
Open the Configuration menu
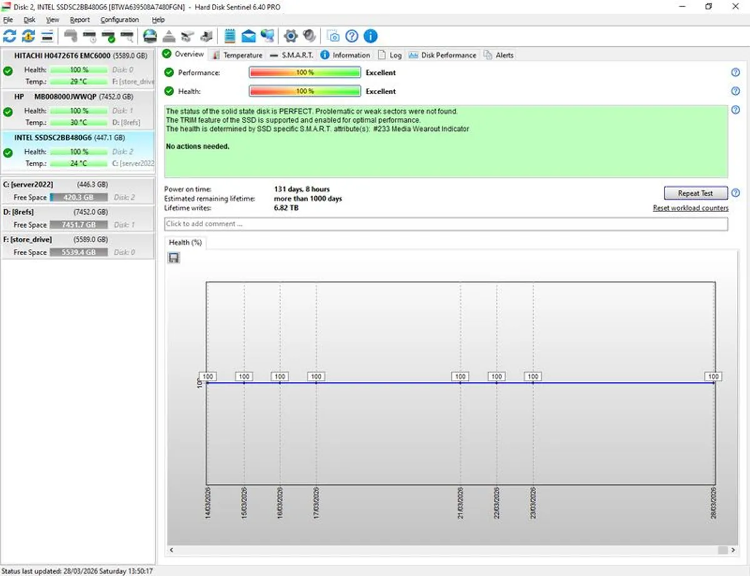(x=119, y=19)
